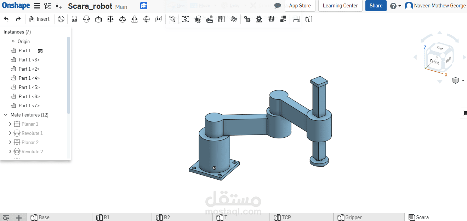The image size is (467, 221).
Task: Click the Redo arrow icon
Action: coord(18,19)
